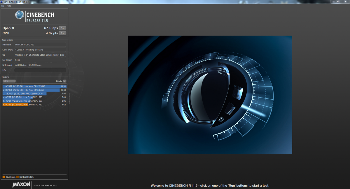The height and width of the screenshot is (189, 350).
Task: Select ranking row AMD Opteron 2435
Action: (34, 93)
